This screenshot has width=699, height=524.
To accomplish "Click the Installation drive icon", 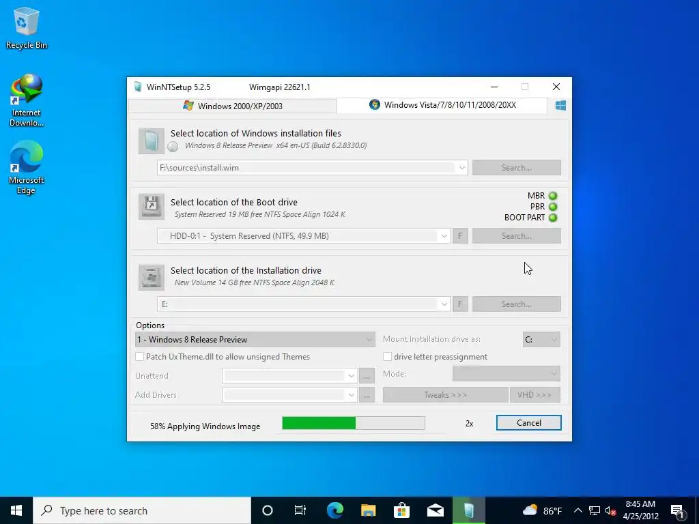I will pos(151,277).
